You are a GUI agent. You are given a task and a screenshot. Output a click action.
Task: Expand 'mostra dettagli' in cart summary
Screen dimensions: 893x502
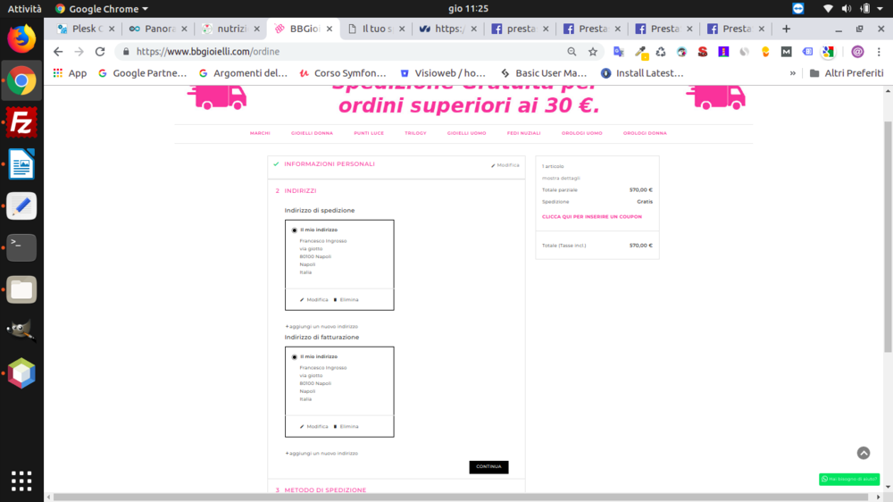tap(561, 178)
